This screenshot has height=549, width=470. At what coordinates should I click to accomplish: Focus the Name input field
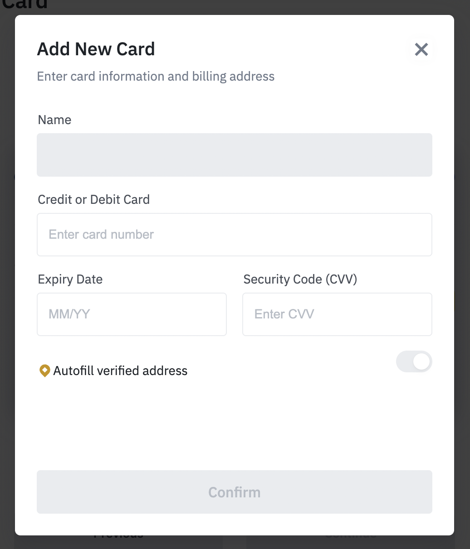[x=235, y=155]
